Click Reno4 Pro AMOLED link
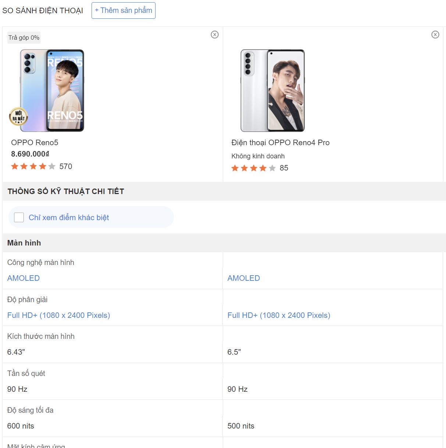 (x=243, y=278)
